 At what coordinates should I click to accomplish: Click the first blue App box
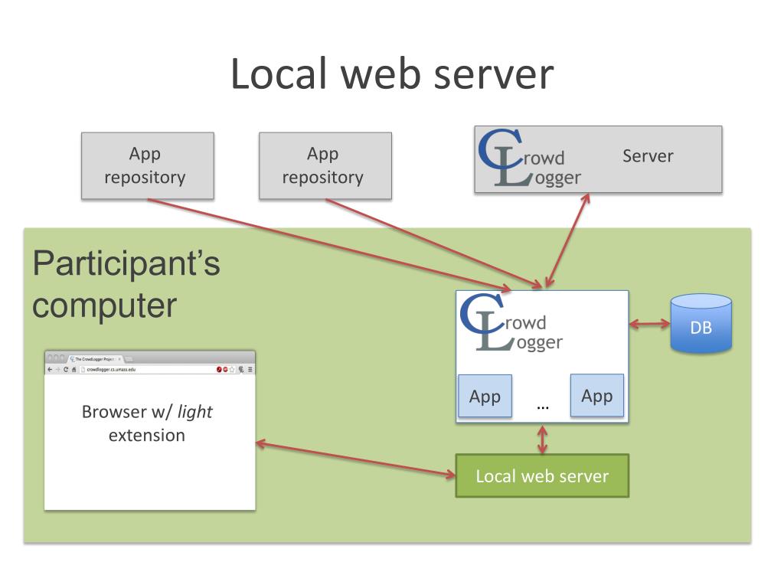point(485,396)
